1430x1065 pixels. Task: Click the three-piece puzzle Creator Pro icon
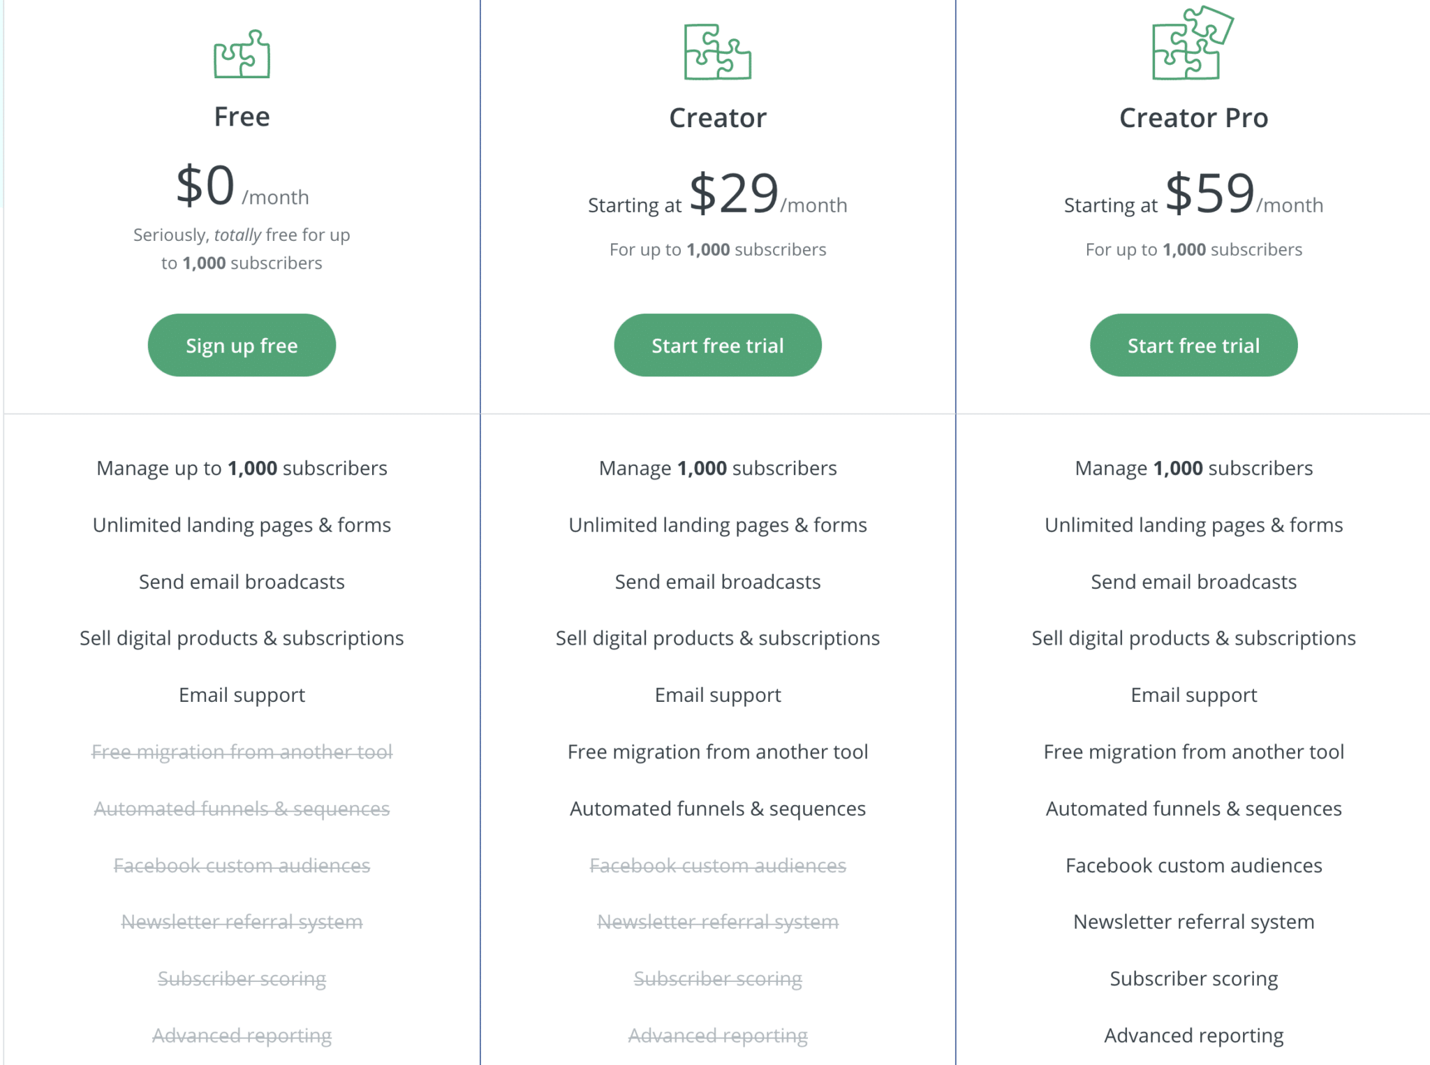click(1193, 43)
